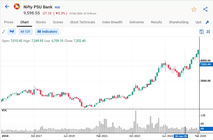The image size is (213, 140).
Task: Open the Deliveries tab
Action: [x=137, y=22]
